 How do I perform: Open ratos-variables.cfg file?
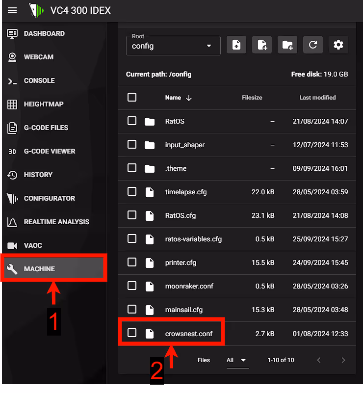[193, 239]
